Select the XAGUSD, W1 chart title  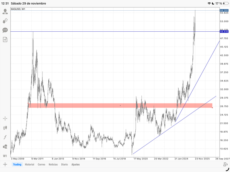[x=18, y=9]
